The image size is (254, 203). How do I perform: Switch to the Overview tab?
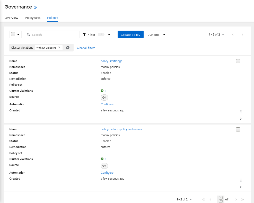click(11, 18)
